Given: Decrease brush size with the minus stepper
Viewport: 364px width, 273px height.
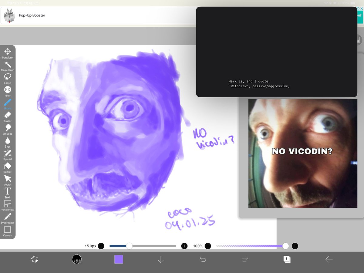Looking at the screenshot, I should click(101, 246).
